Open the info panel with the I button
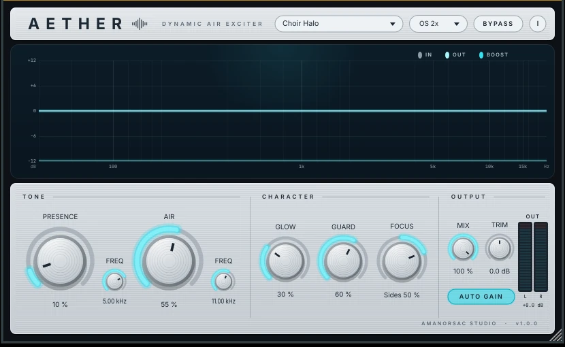This screenshot has height=347, width=565. [x=538, y=24]
